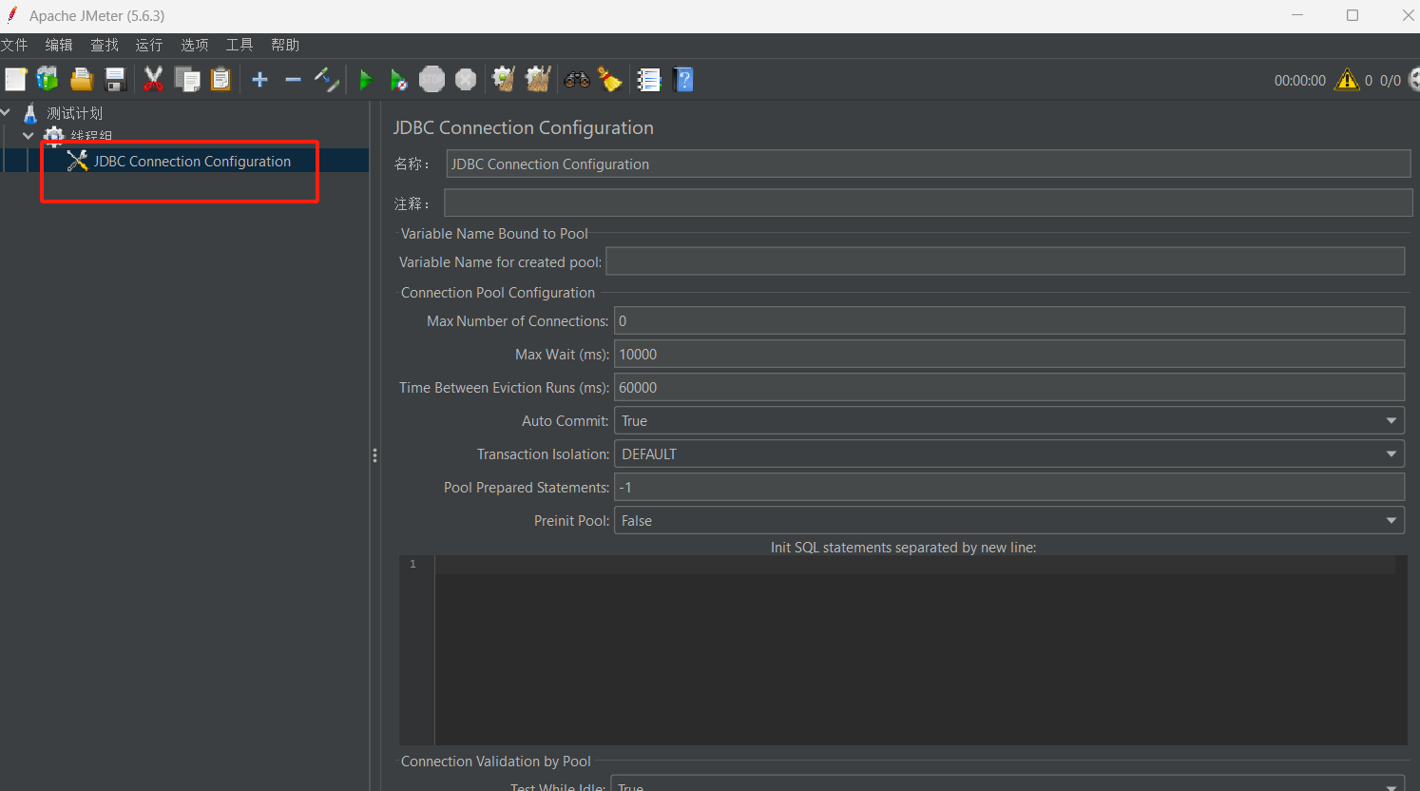Collapse the 测试计划 tree node
Screen dimensions: 1420x791
[6, 113]
